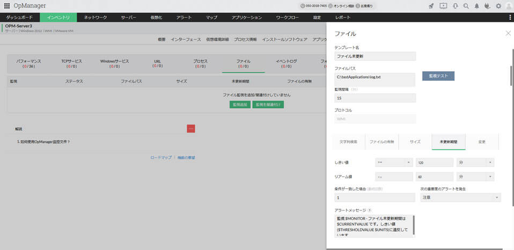Viewport: 514px width, 250px height.
Task: Open the しきい値 operator dropdown
Action: tap(394, 162)
